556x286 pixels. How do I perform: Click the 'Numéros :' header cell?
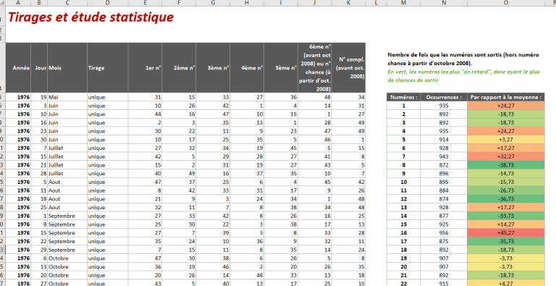[x=403, y=97]
